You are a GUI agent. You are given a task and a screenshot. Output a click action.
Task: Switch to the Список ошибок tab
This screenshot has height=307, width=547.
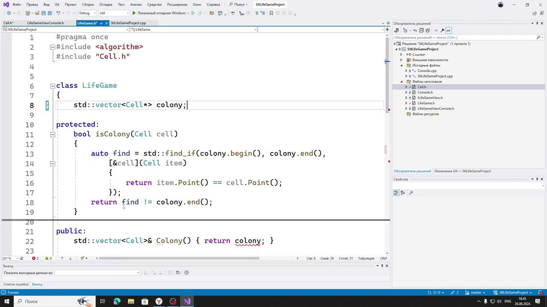tap(16, 284)
